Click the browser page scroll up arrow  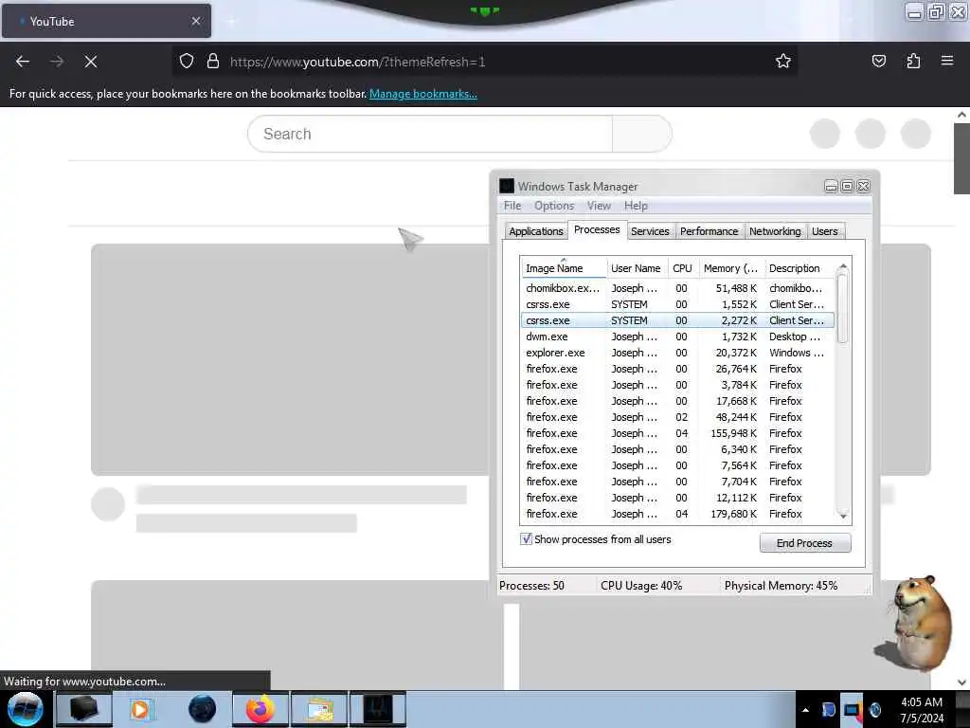(961, 115)
